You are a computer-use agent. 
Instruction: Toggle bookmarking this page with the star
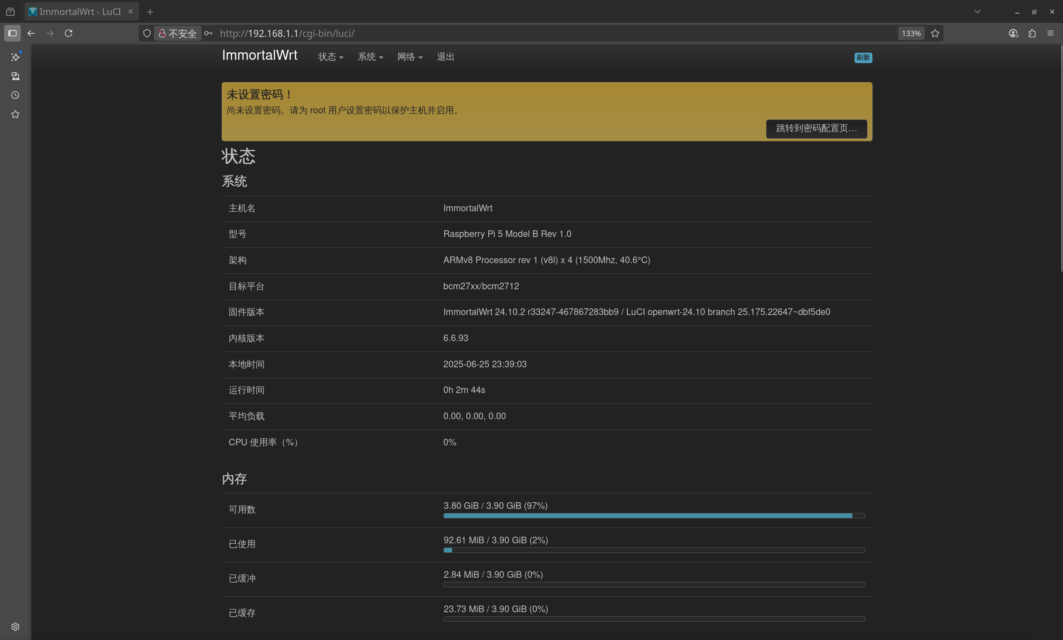coord(935,33)
